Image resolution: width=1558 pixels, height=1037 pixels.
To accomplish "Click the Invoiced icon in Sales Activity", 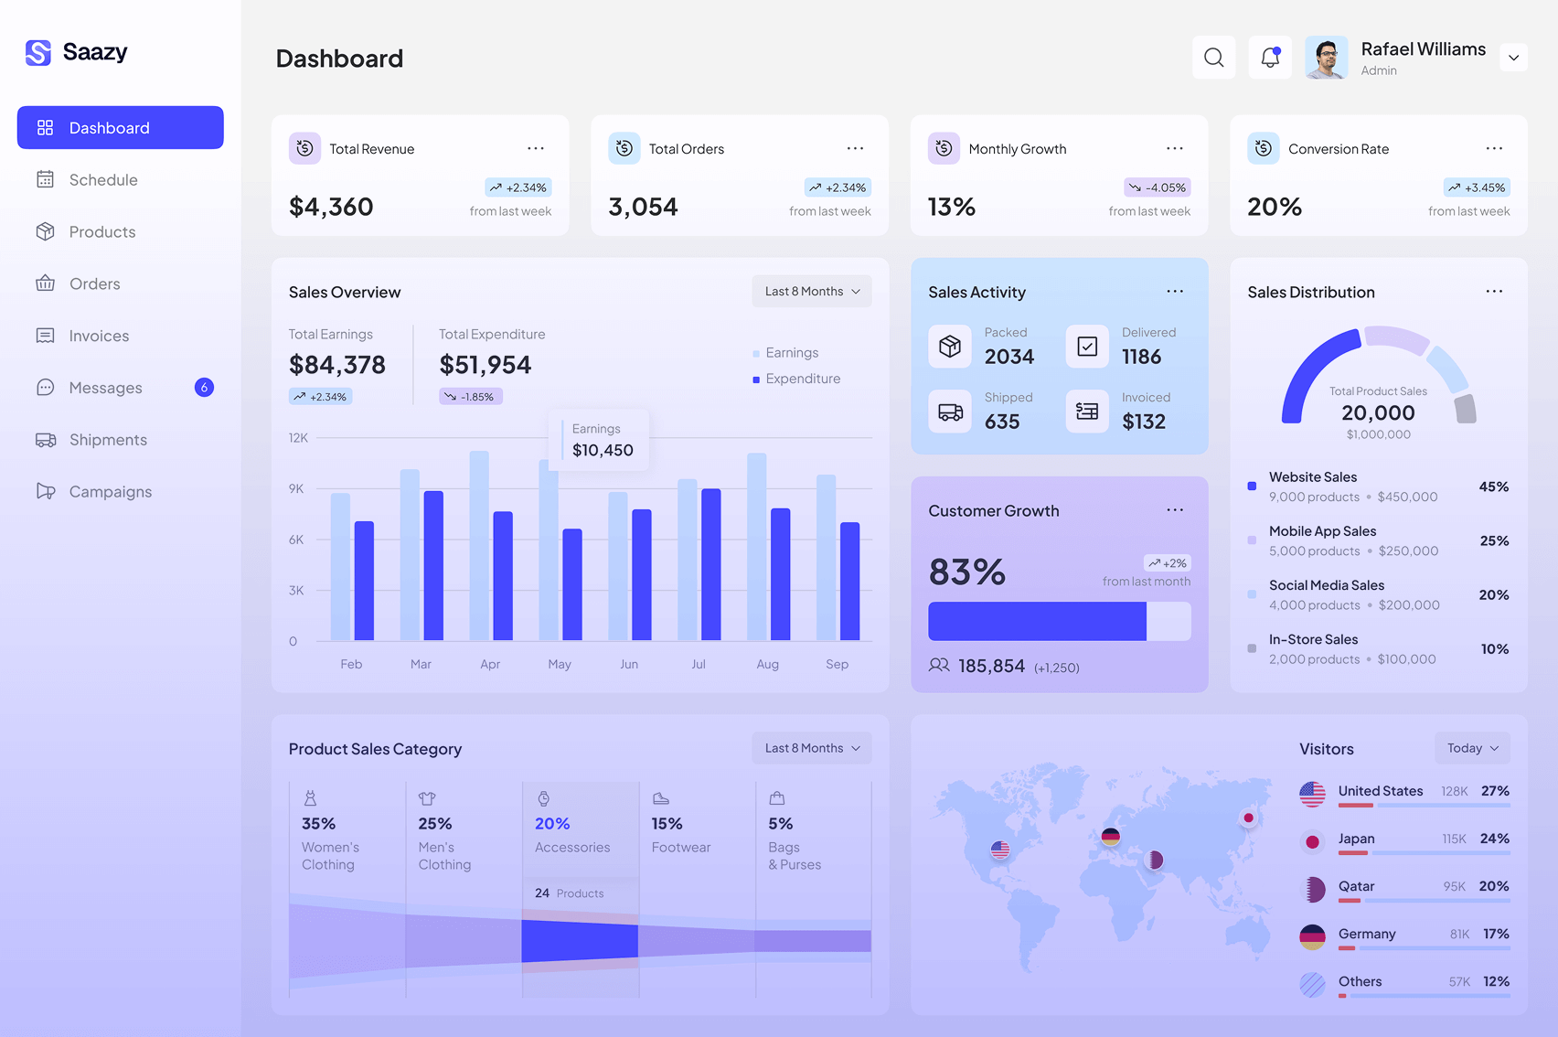I will pyautogui.click(x=1087, y=412).
